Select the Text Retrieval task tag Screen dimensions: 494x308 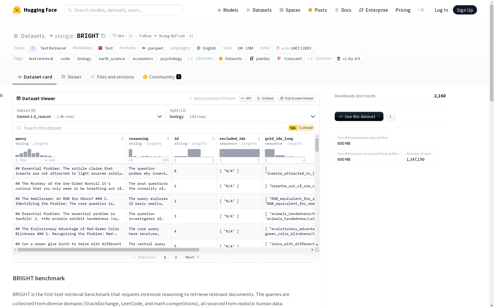(48, 48)
